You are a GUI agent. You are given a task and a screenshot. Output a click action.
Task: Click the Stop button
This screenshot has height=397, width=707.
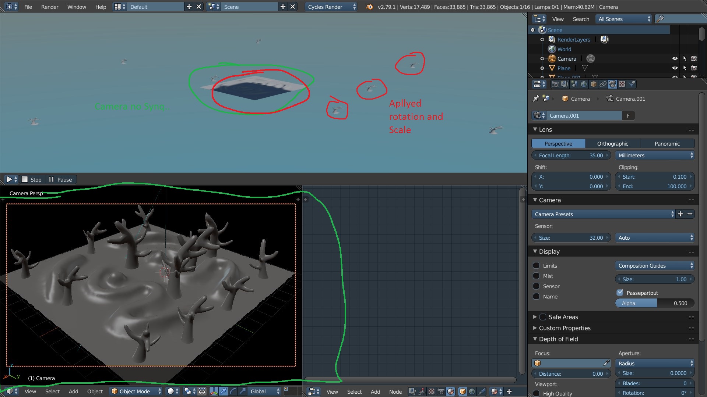pos(32,179)
